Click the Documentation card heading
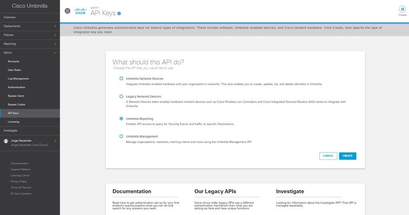The height and width of the screenshot is (215, 409). (x=132, y=191)
